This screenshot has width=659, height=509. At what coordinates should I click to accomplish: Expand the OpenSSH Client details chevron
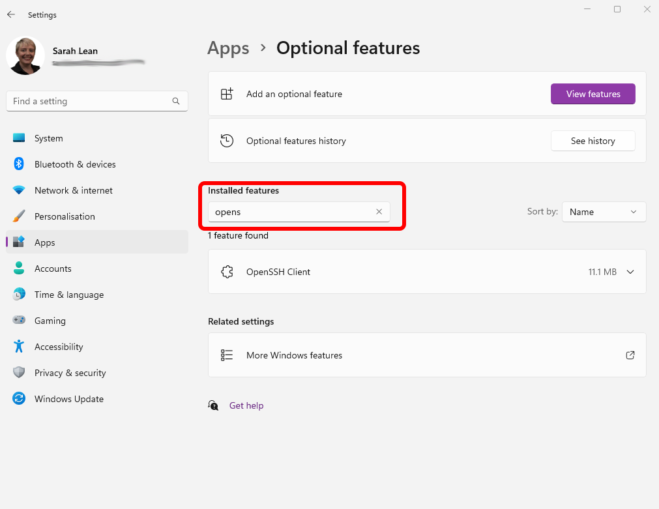(x=630, y=272)
